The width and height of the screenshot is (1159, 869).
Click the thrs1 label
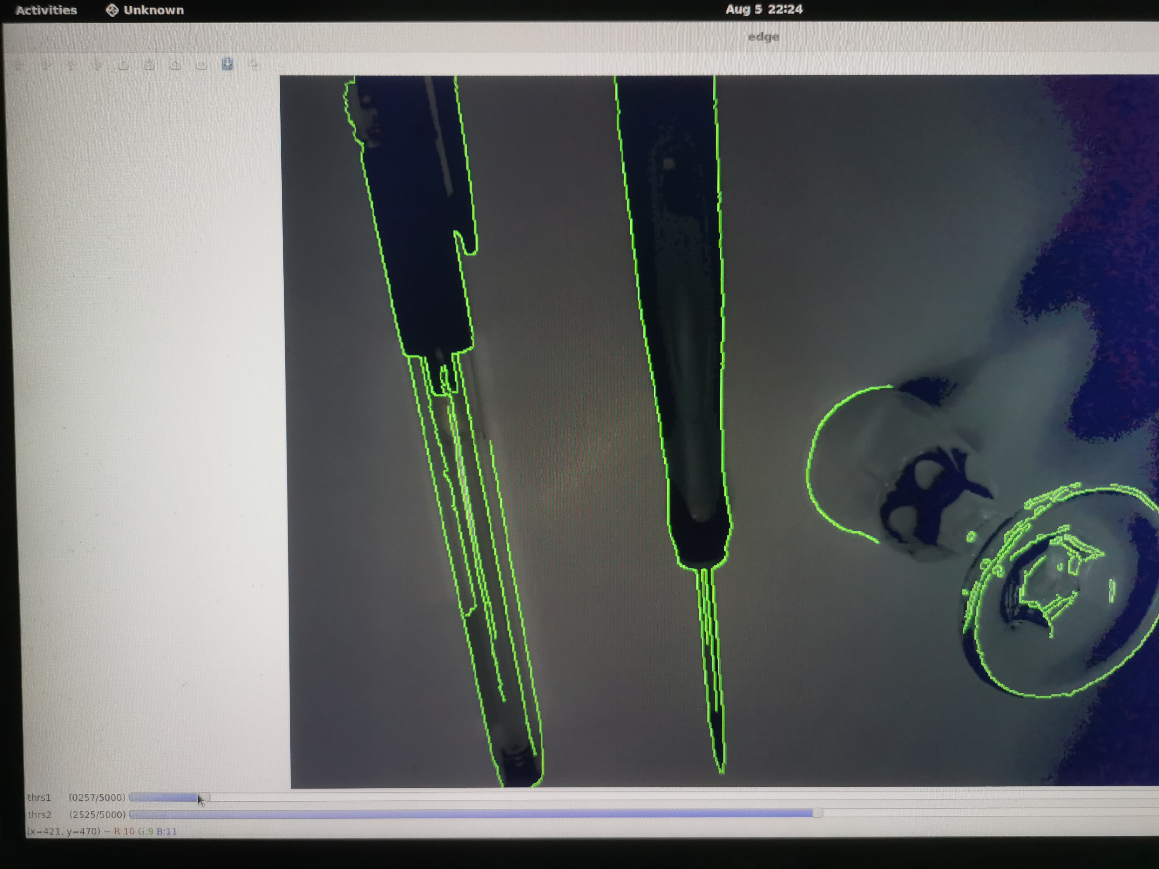coord(39,797)
